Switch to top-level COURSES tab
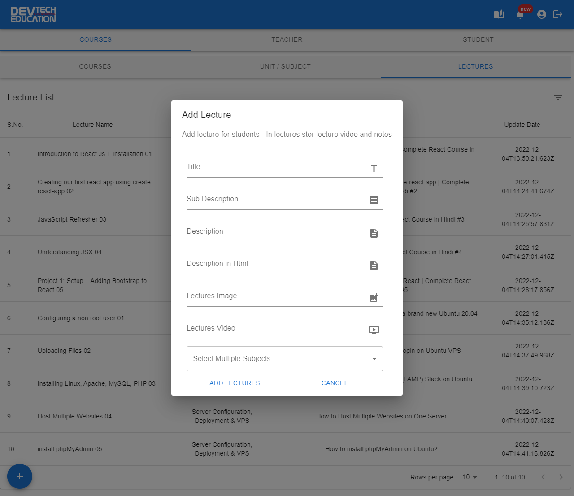 tap(96, 39)
